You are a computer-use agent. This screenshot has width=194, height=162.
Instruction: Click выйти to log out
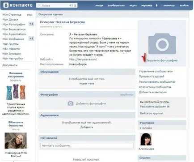click(184, 5)
